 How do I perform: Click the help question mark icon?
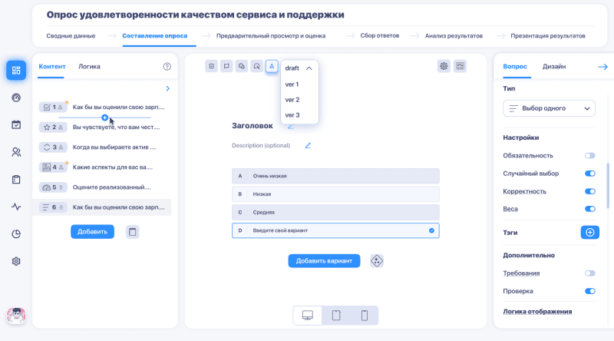tap(167, 67)
